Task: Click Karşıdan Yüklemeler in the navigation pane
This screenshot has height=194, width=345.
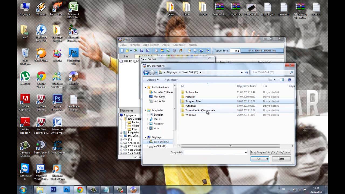Action: tap(163, 92)
